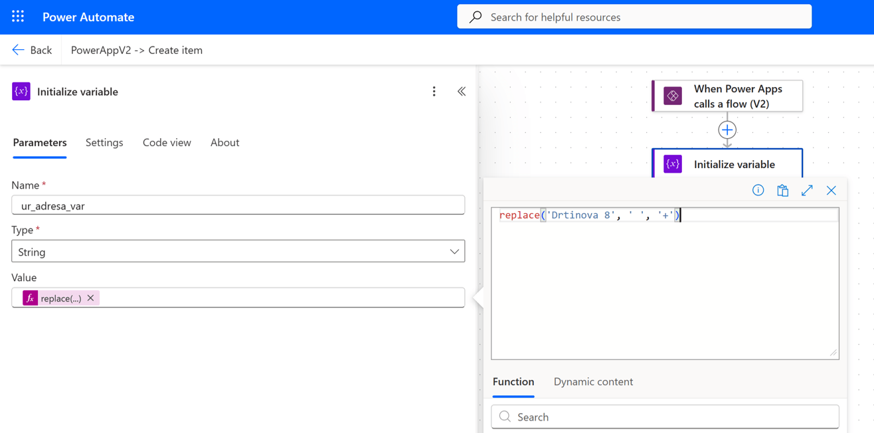The height and width of the screenshot is (433, 874).
Task: Open the Code view tab
Action: (x=167, y=143)
